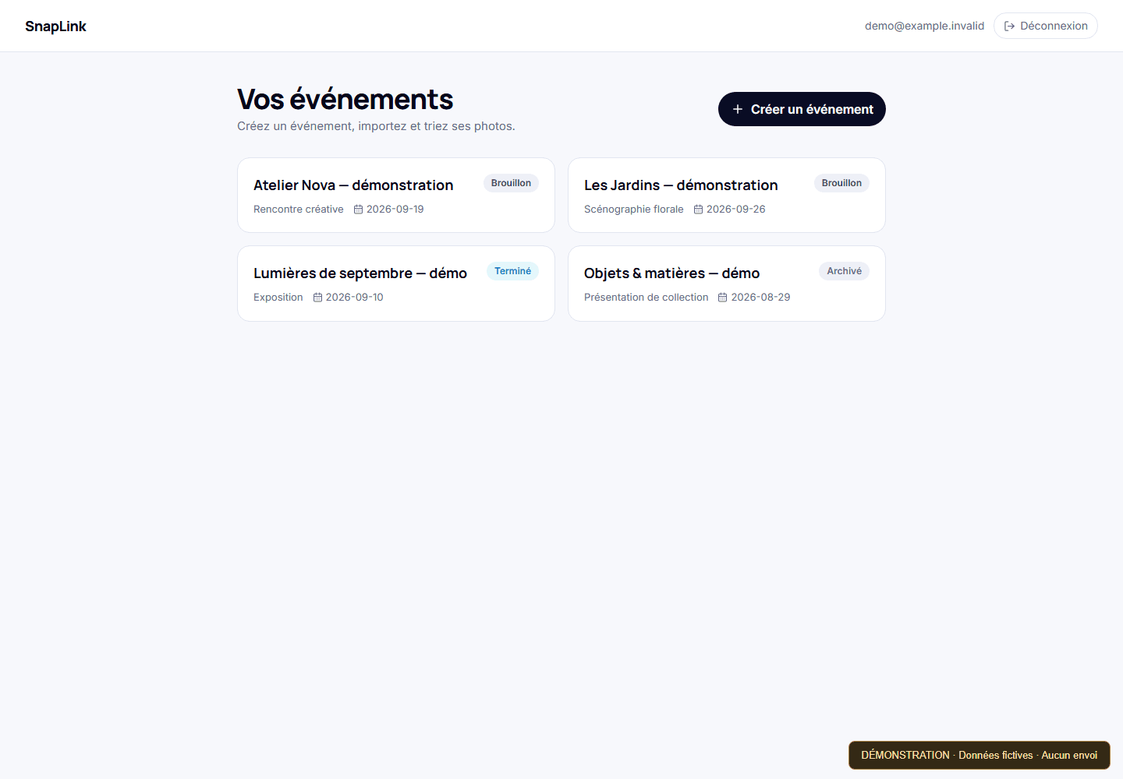This screenshot has height=779, width=1123.
Task: Click the SnapLink logo
Action: [55, 26]
